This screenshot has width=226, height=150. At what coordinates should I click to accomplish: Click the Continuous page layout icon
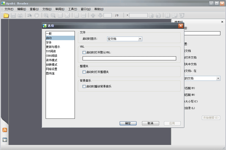84,15
